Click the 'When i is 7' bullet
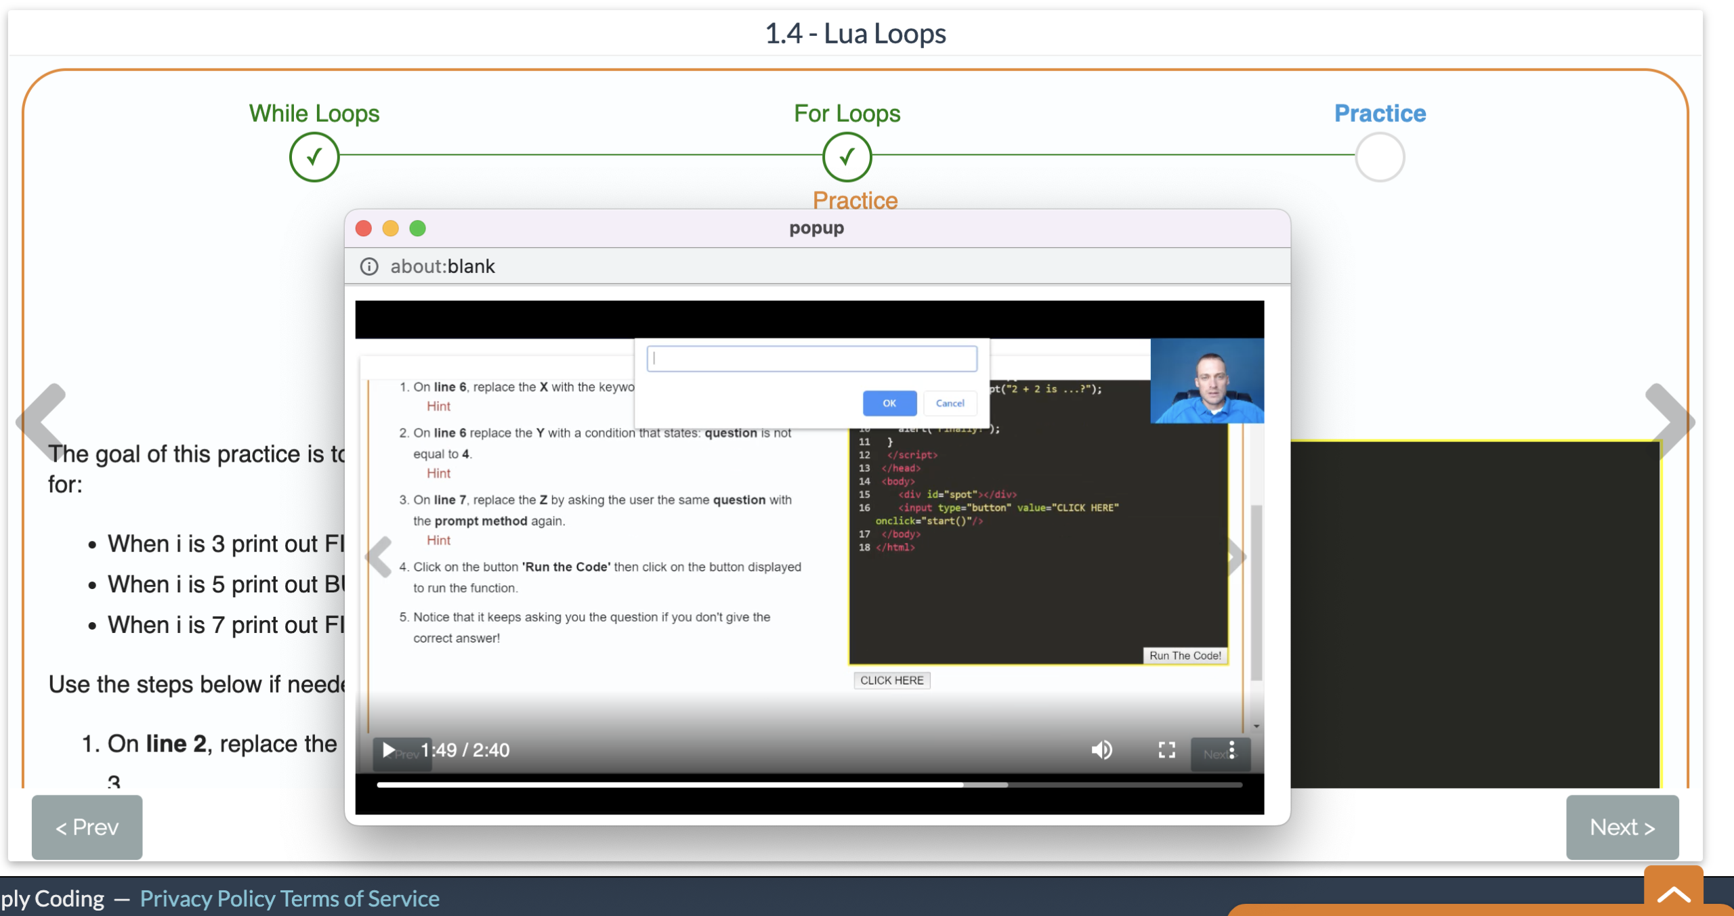The height and width of the screenshot is (916, 1734). [x=226, y=625]
